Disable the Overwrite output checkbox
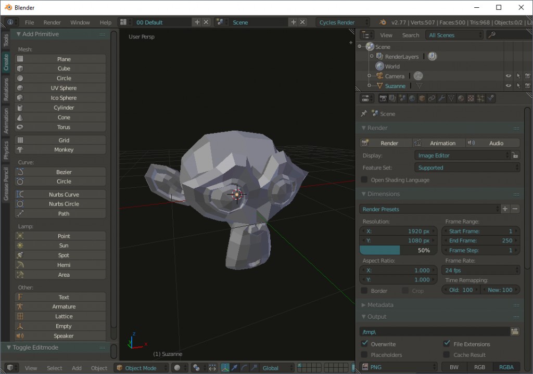This screenshot has height=374, width=533. click(363, 344)
